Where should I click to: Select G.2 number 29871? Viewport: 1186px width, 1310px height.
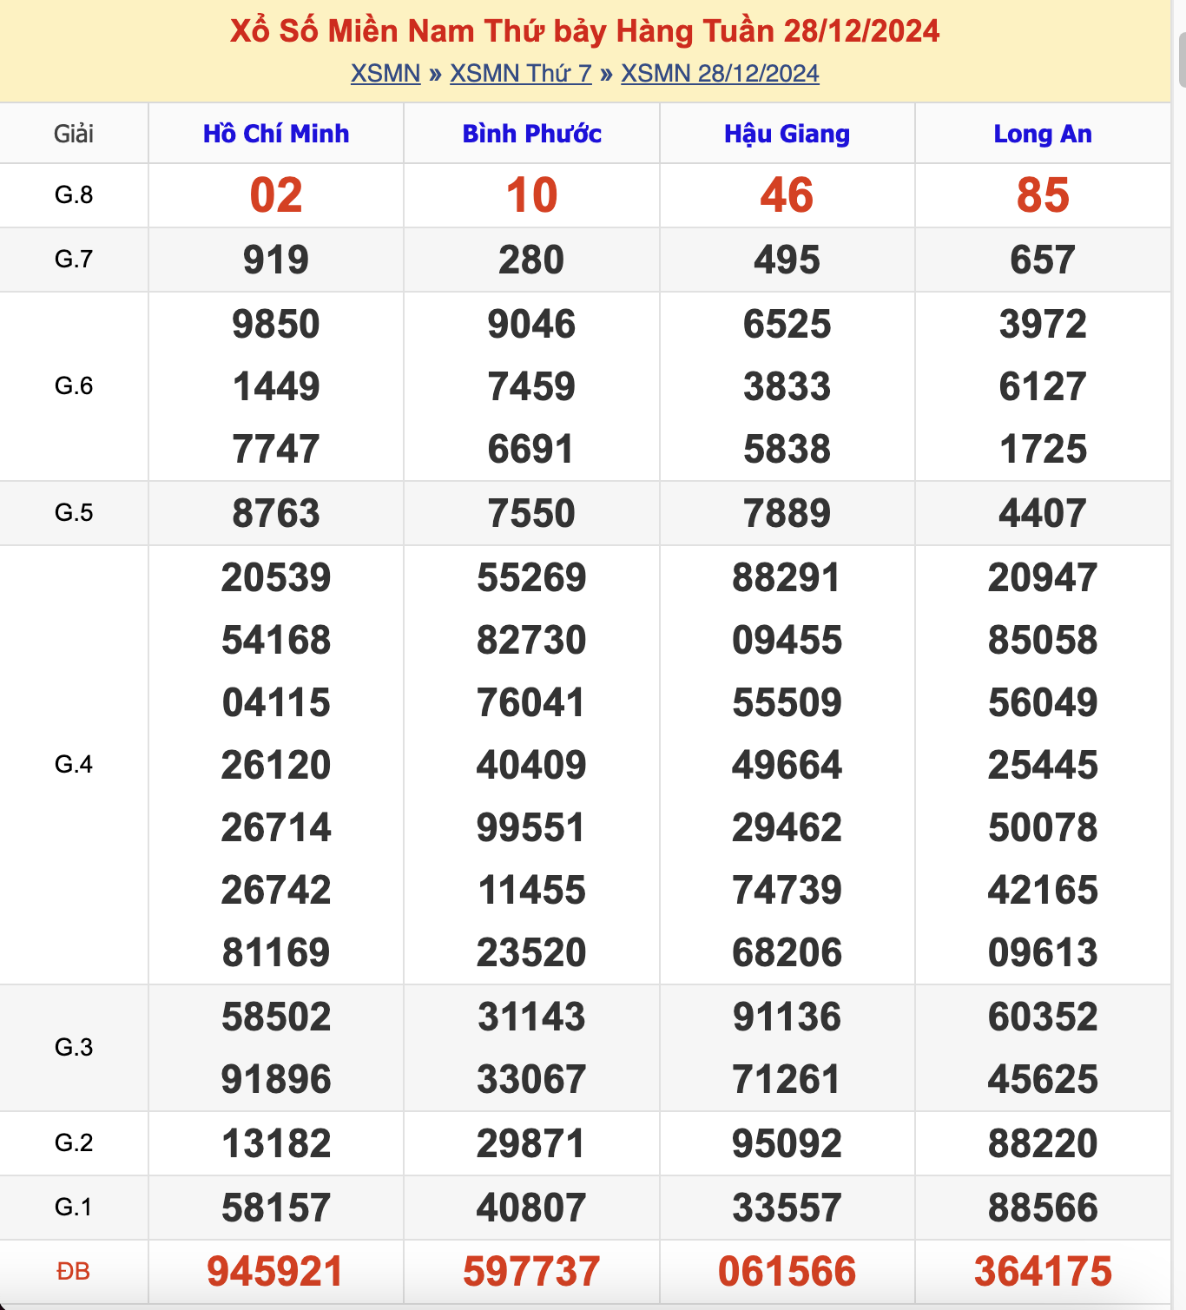(x=531, y=1143)
